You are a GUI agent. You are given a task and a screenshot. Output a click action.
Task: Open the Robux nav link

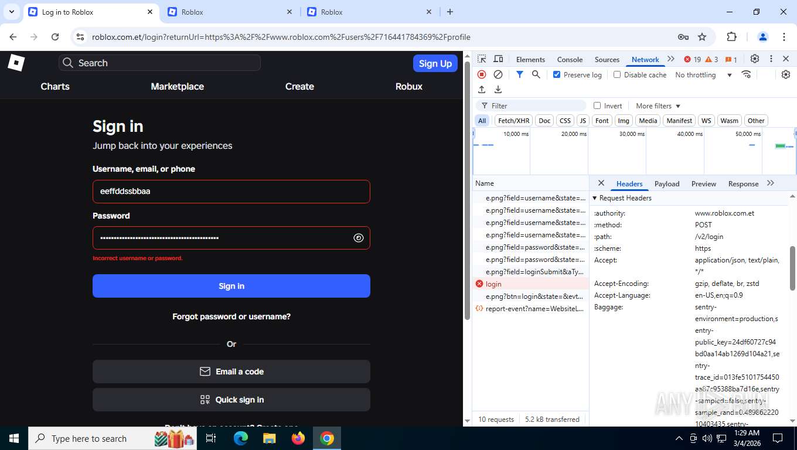(408, 86)
